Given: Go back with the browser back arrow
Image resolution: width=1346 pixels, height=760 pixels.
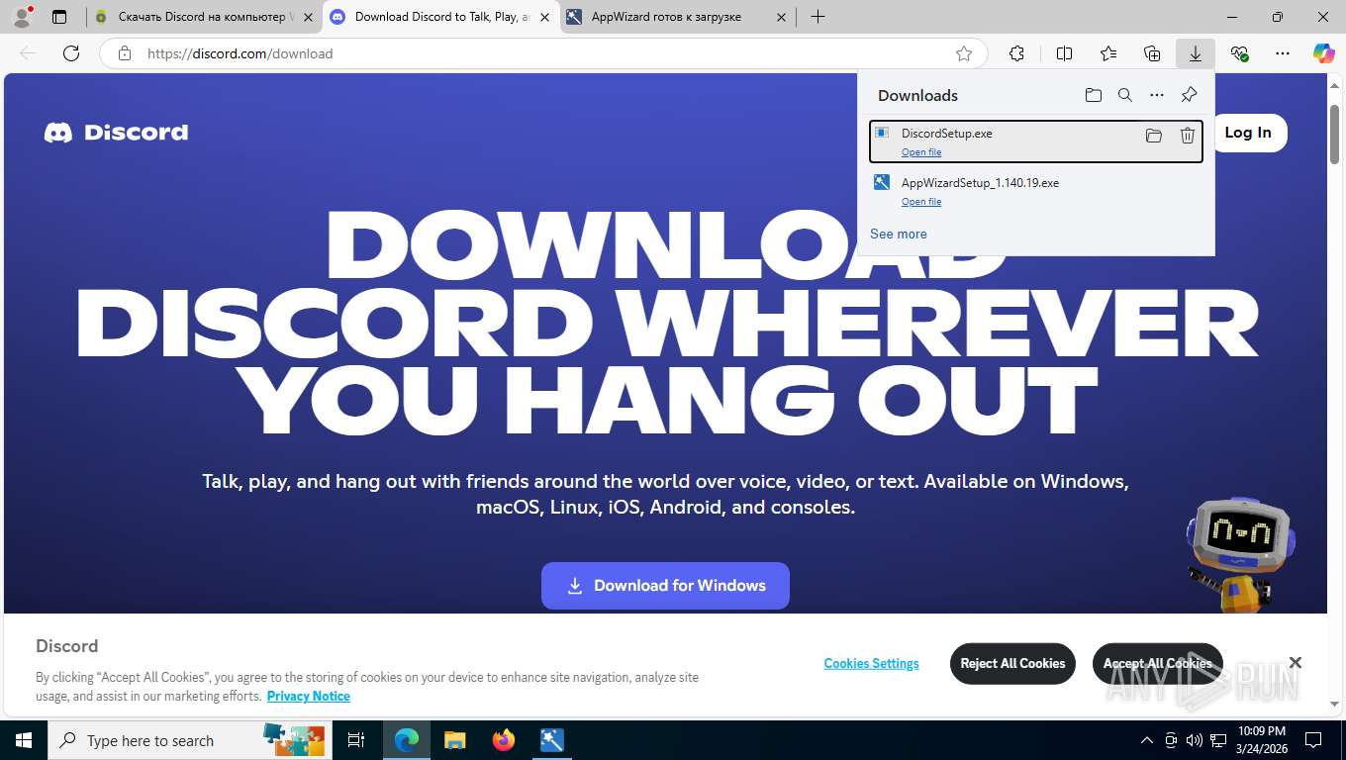Looking at the screenshot, I should pyautogui.click(x=28, y=53).
